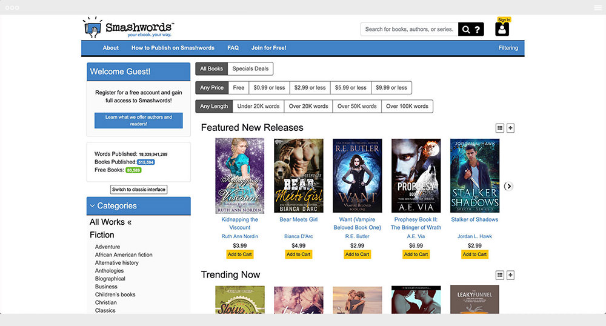This screenshot has width=606, height=326.
Task: Filter by $0.99 or less
Action: tap(270, 88)
